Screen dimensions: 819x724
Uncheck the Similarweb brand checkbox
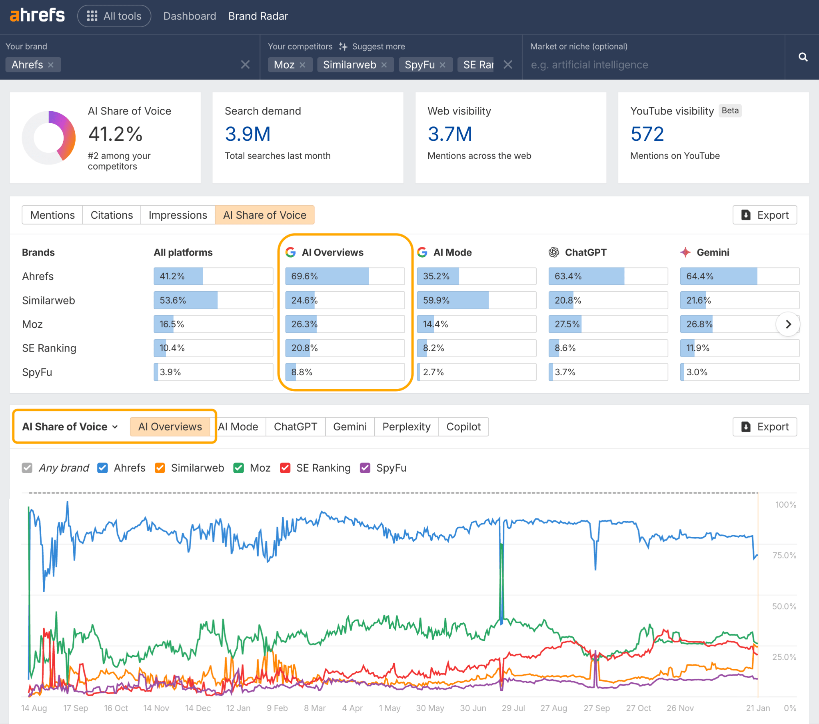(x=160, y=468)
